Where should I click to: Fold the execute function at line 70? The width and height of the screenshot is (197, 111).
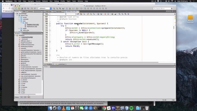pos(50,23)
